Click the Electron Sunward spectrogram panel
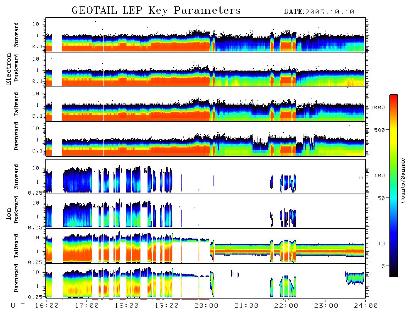 (206, 35)
